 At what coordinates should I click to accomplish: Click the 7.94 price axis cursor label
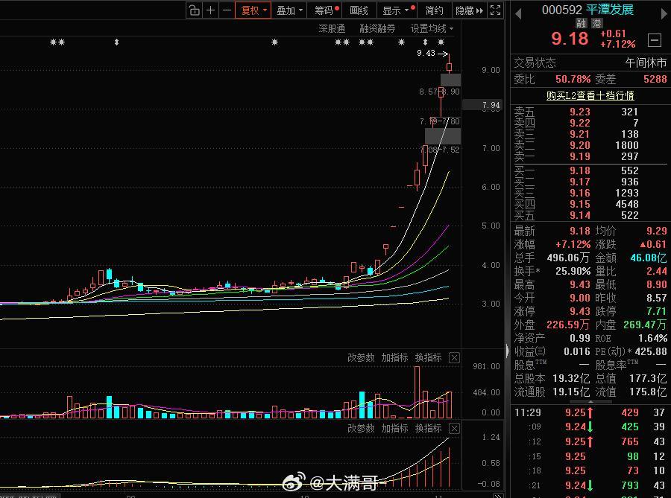pos(483,105)
